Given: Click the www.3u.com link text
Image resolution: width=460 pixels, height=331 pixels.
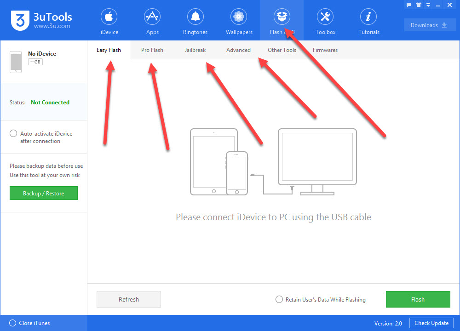Looking at the screenshot, I should (x=52, y=26).
